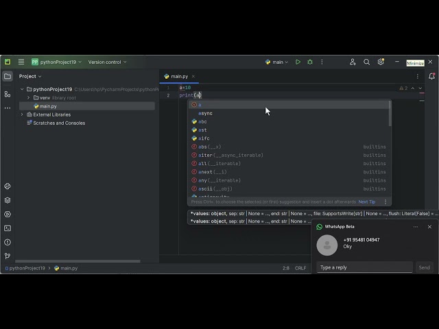Choose the aifc module suggestion
Screen dimensions: 439x329
tap(289, 138)
